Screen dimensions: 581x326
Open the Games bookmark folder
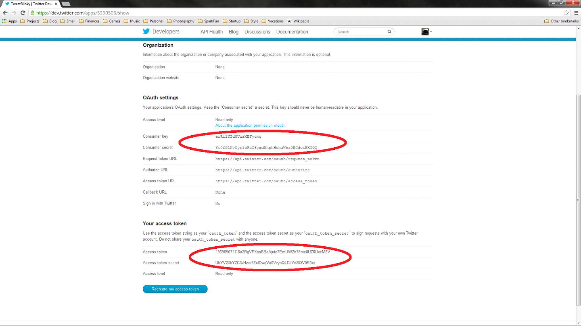[112, 21]
